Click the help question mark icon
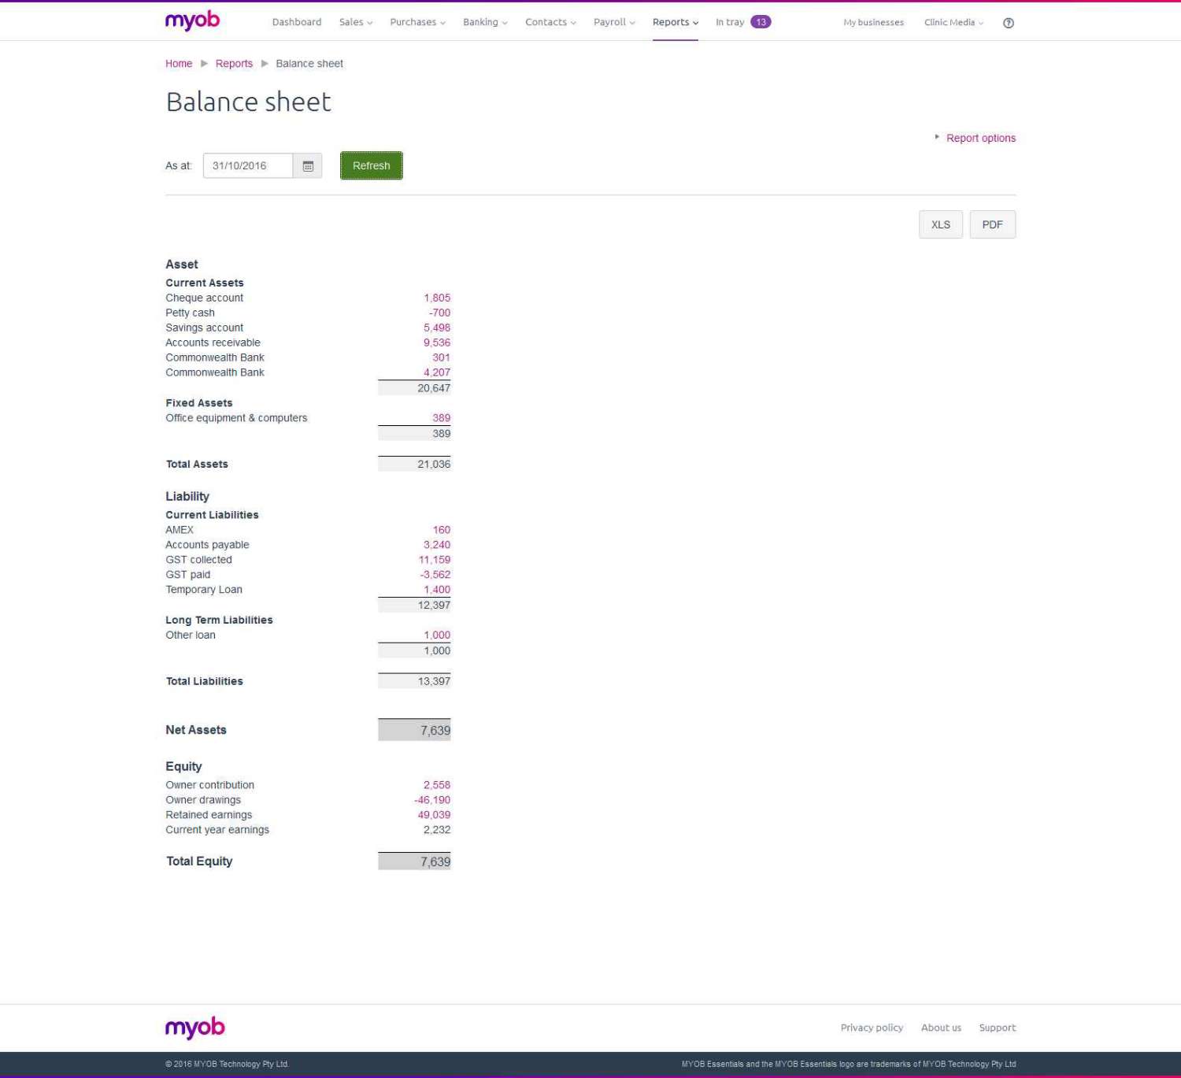The width and height of the screenshot is (1181, 1078). 1008,22
